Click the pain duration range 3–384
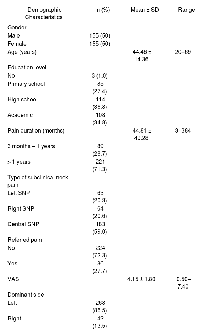The image size is (210, 336). coord(183,131)
